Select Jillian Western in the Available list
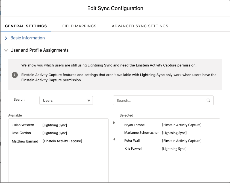The width and height of the screenshot is (230, 183). pyautogui.click(x=23, y=125)
